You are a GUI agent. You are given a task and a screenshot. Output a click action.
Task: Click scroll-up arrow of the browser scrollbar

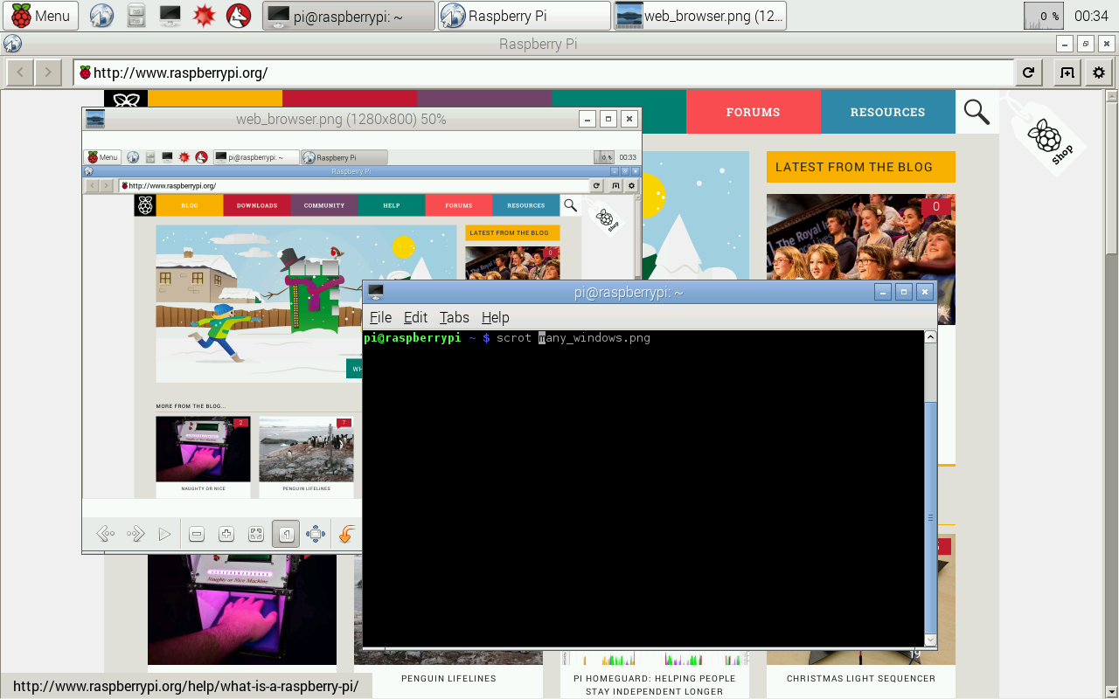point(1112,96)
